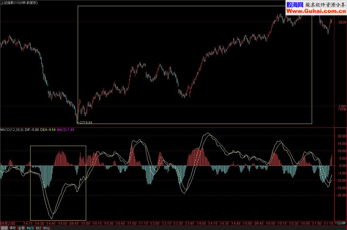Open the BOLL indicator tab
Viewport: 347px width, 230px height.
(47, 228)
